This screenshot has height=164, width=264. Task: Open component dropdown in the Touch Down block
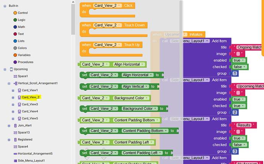click(x=120, y=25)
